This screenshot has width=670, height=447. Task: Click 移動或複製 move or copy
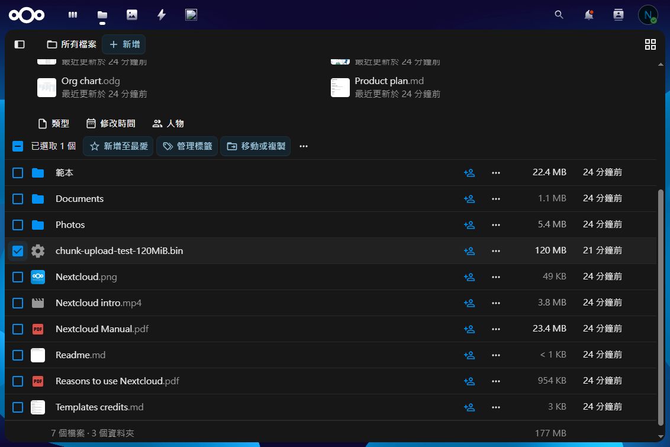[x=256, y=146]
